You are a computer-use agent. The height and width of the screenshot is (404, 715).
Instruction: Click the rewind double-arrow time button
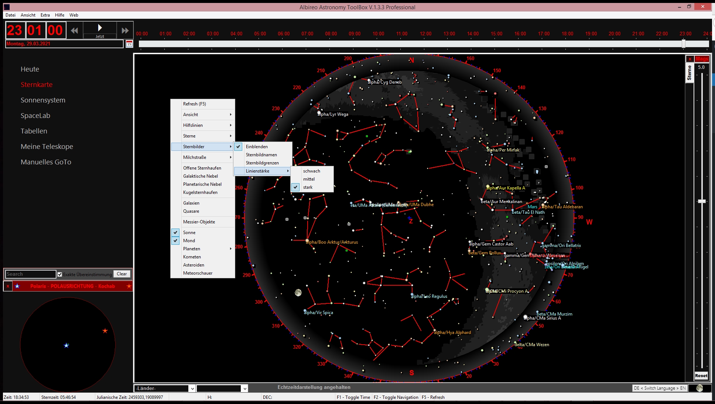click(75, 31)
